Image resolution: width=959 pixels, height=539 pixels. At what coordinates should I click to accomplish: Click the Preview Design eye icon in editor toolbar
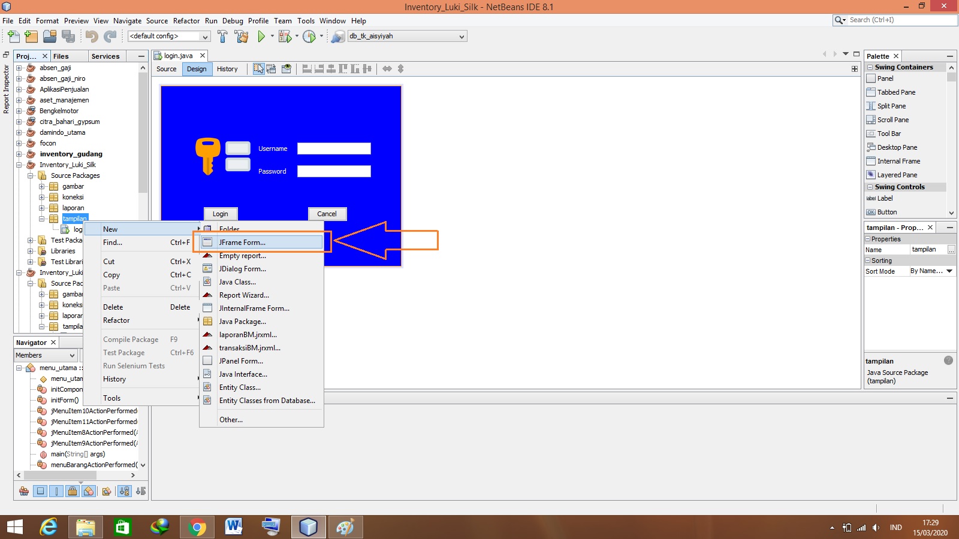pyautogui.click(x=287, y=69)
